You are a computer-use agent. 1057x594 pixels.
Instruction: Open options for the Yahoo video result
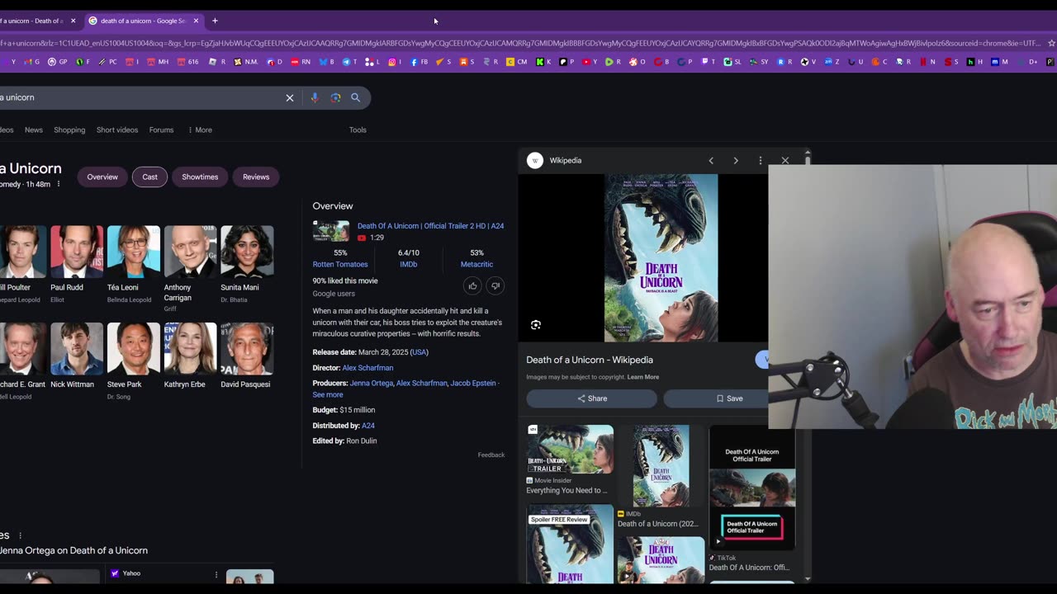(x=216, y=574)
